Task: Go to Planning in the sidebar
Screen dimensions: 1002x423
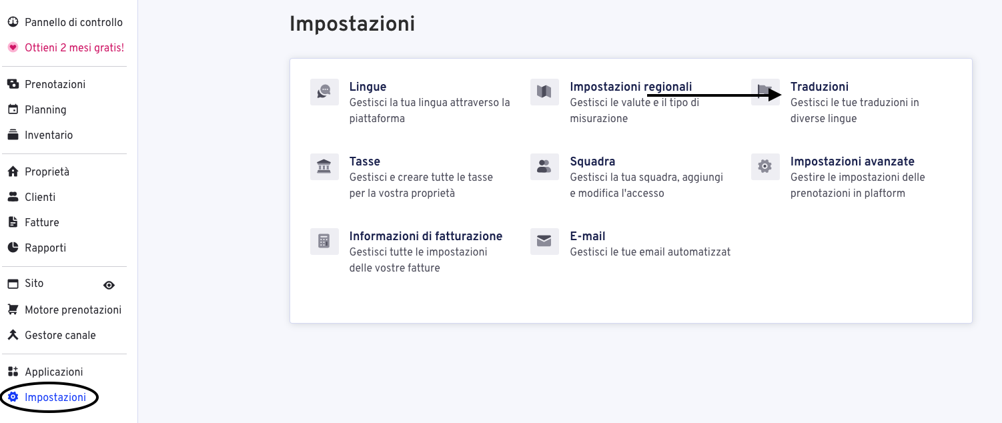Action: pyautogui.click(x=45, y=110)
